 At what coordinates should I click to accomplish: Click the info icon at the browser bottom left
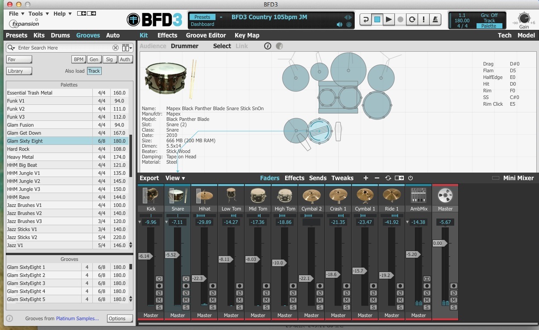[x=10, y=318]
